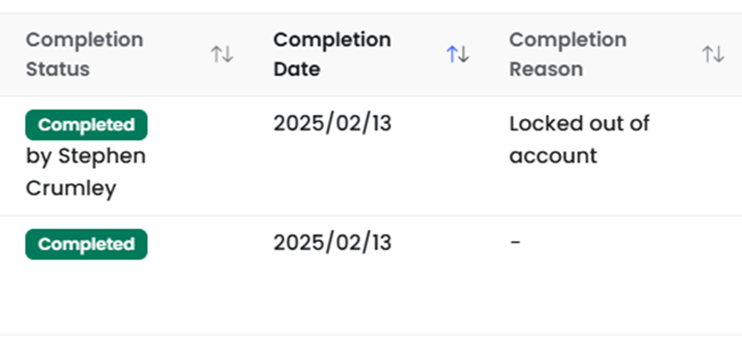Screen dimensions: 742x337
Task: Click the Completed badge above Stephen Crumley
Action: [x=86, y=125]
